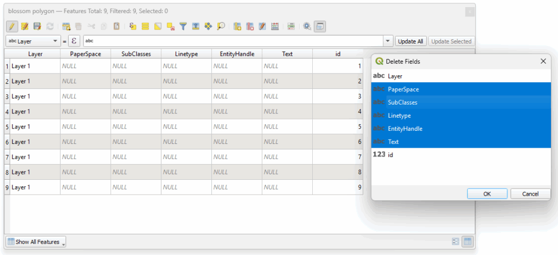Select the id field in list
Image resolution: width=558 pixels, height=255 pixels.
(x=390, y=155)
